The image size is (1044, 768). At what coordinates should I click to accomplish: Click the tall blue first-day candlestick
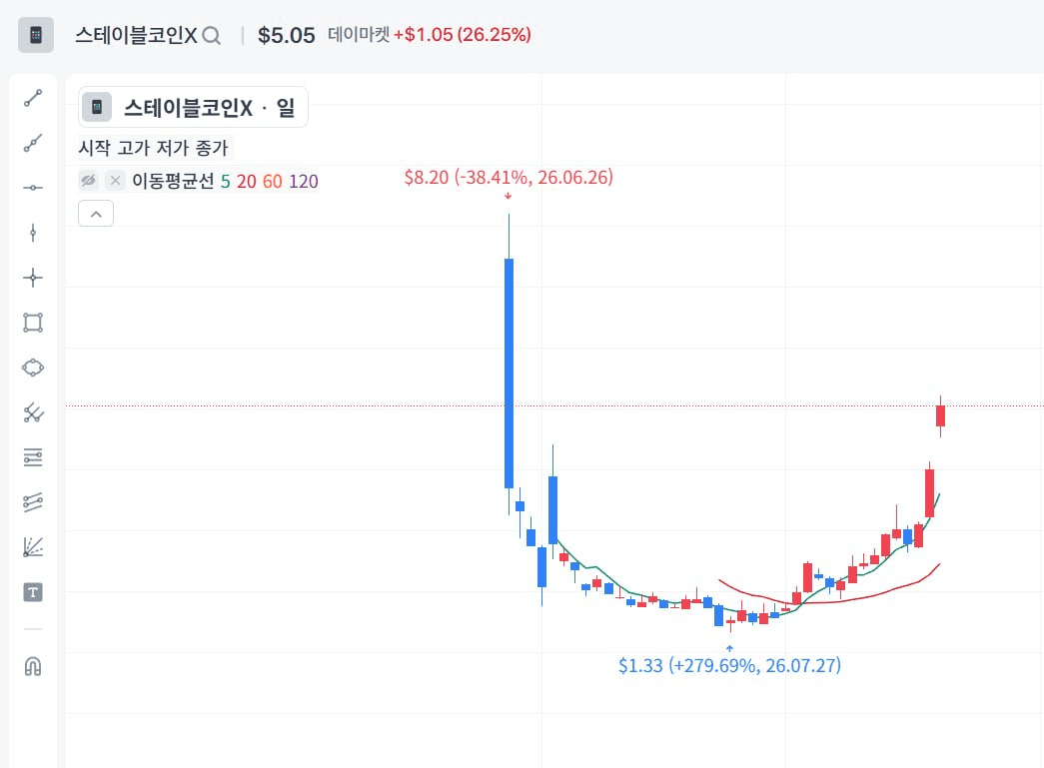click(x=509, y=373)
